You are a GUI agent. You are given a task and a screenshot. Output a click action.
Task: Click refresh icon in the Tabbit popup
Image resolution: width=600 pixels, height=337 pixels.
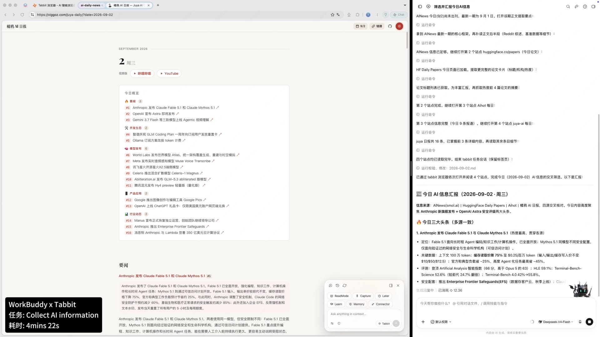(345, 286)
